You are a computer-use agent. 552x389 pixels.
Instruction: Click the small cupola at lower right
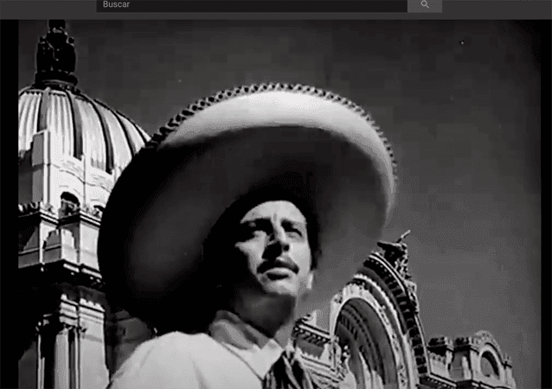pos(480,354)
